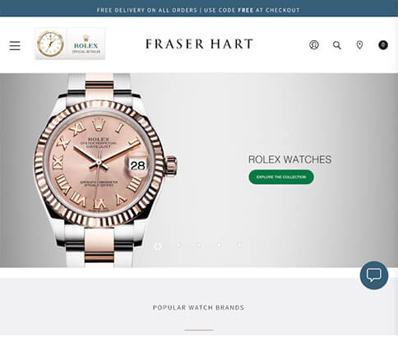Screen dimensions: 398x337
Task: Click the free delivery promo banner
Action: coord(199,8)
